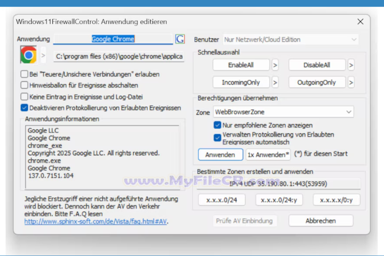Click the Anwenden button
The height and width of the screenshot is (256, 384).
point(220,155)
